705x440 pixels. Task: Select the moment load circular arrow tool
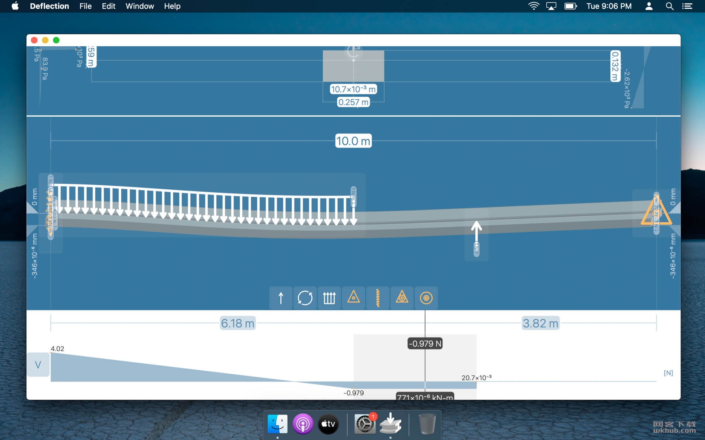(x=305, y=298)
